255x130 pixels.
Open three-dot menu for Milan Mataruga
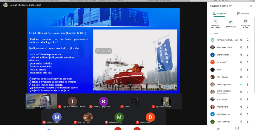(x=247, y=122)
